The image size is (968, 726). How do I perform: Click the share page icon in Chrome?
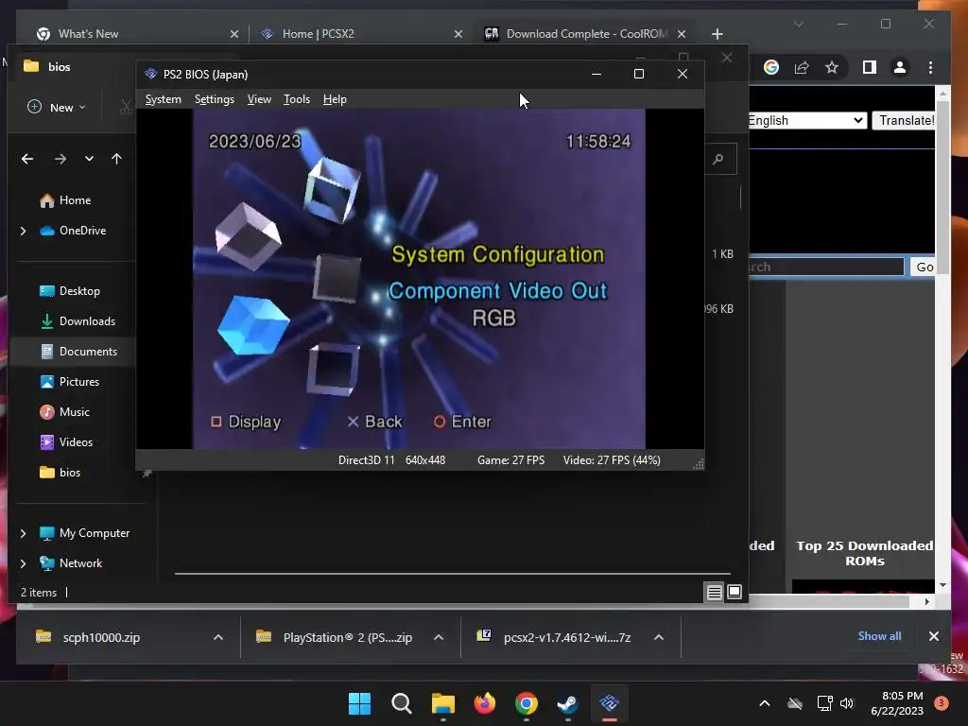[x=802, y=67]
